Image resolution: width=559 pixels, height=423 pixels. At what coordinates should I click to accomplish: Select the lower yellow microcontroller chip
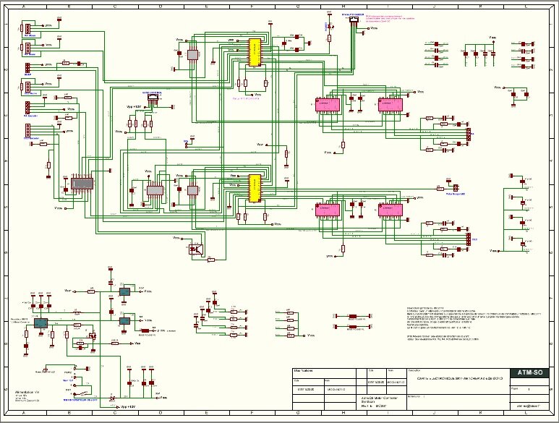[x=255, y=188]
